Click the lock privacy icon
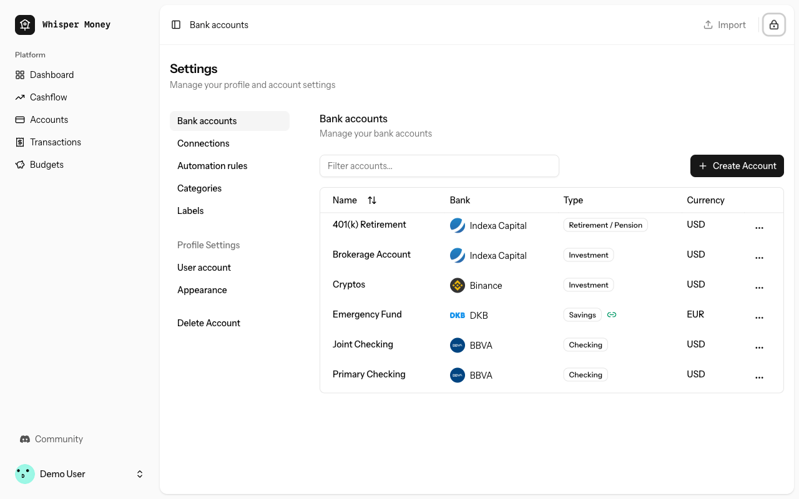 [774, 25]
